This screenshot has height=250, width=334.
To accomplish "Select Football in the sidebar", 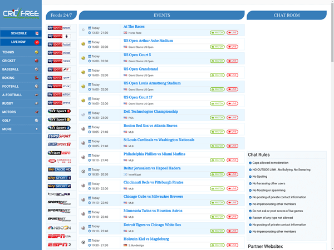I will point(21,86).
